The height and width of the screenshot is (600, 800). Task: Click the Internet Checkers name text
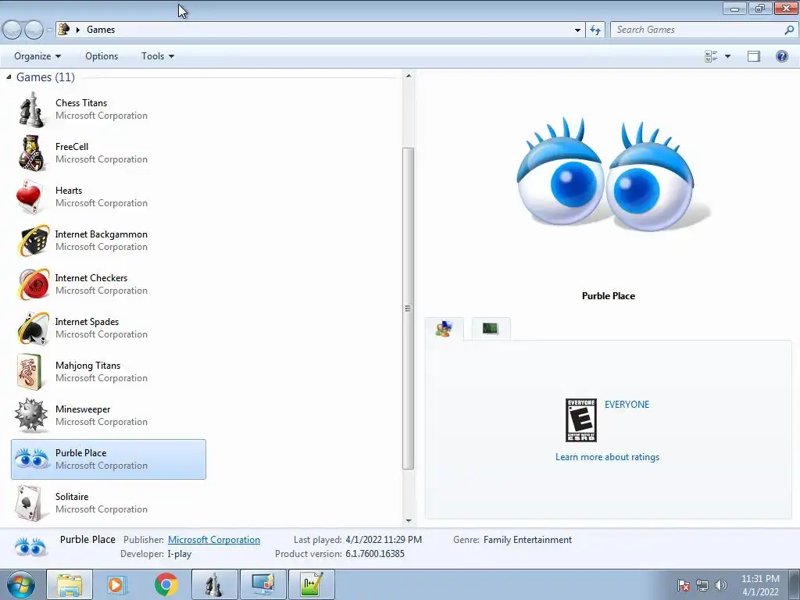click(x=91, y=278)
